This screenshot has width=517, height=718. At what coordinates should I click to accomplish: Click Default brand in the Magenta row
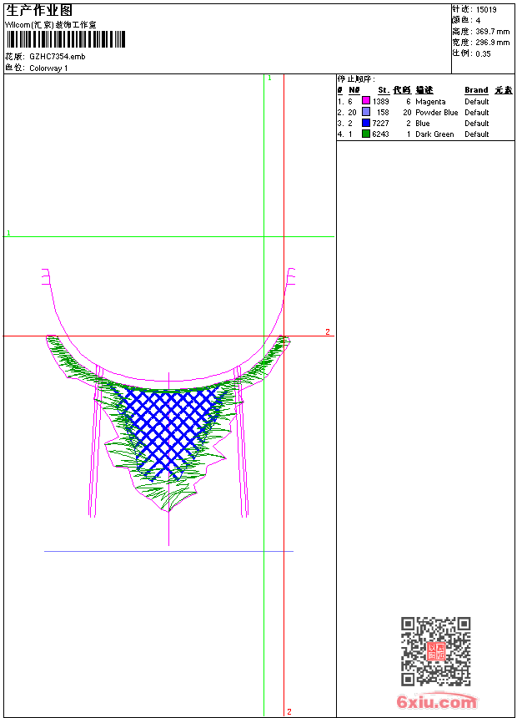pos(477,101)
